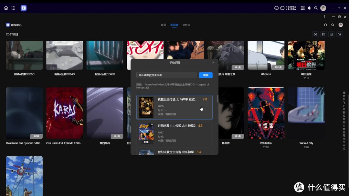Open the 拳四郎传 poster
349x196 pixels.
(105, 113)
